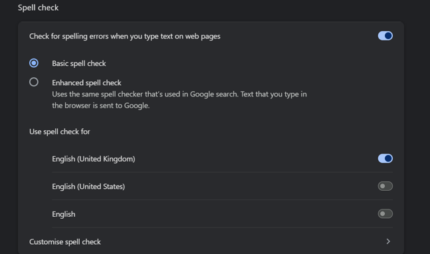Open Customise spell check via its chevron arrow

[388, 241]
